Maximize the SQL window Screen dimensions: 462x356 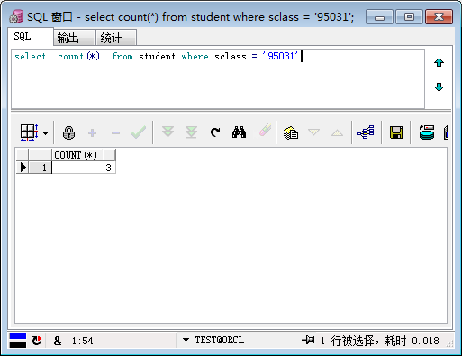tap(409, 17)
